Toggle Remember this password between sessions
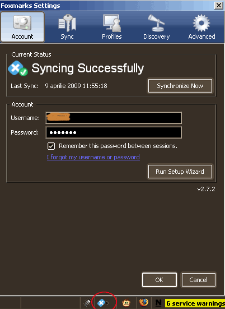This screenshot has width=225, height=309. (x=51, y=146)
